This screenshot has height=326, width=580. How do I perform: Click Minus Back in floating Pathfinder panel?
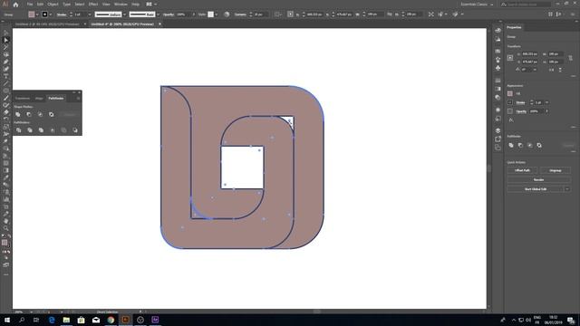(75, 130)
